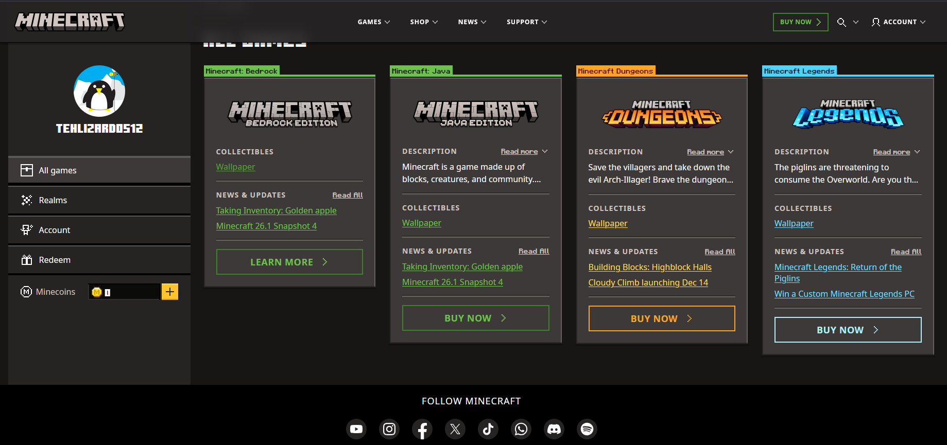Click the WhatsApp icon
Image resolution: width=947 pixels, height=445 pixels.
(521, 429)
